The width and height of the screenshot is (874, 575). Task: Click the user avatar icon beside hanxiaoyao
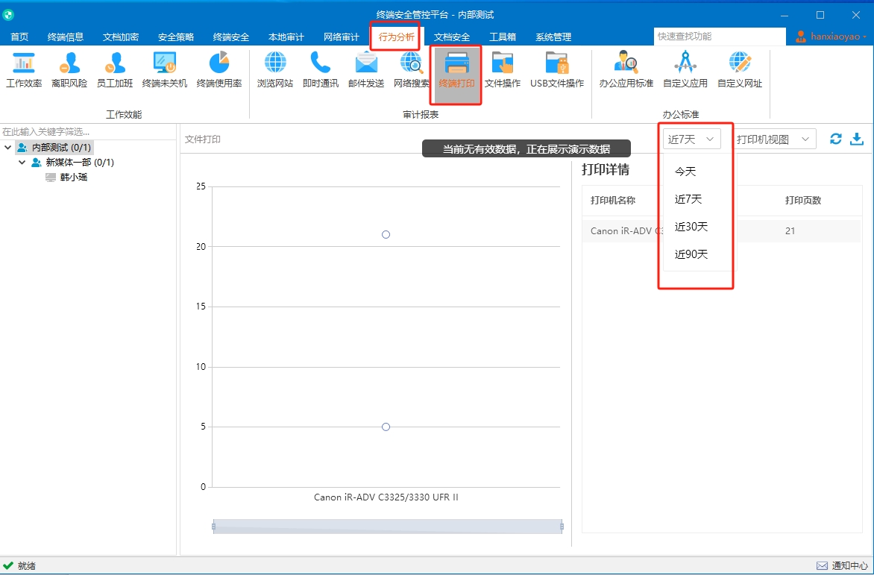tap(801, 37)
